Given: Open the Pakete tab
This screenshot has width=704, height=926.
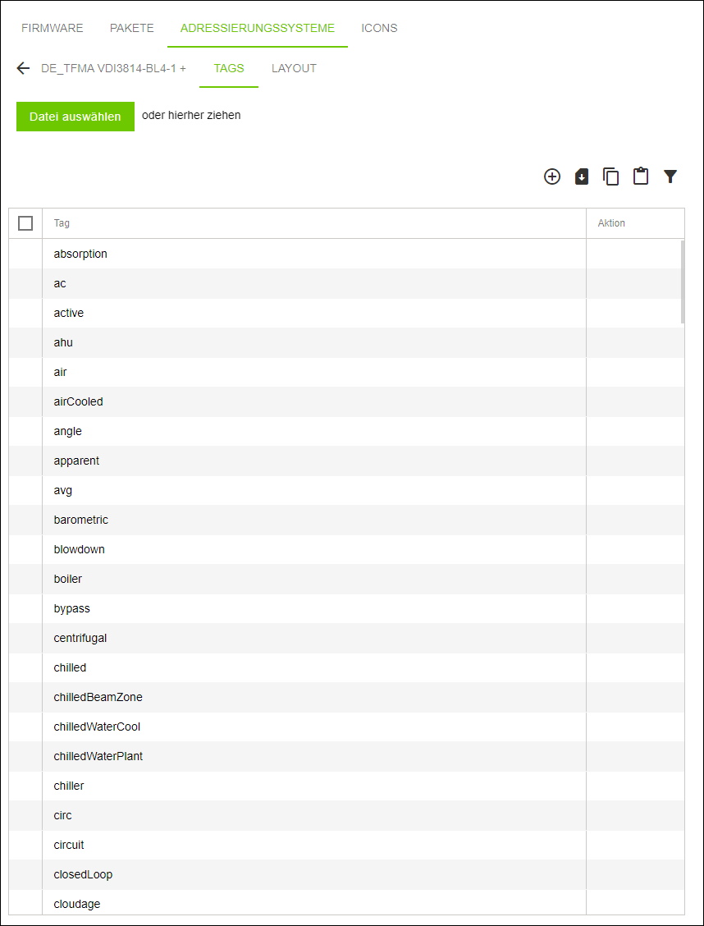Looking at the screenshot, I should point(131,28).
